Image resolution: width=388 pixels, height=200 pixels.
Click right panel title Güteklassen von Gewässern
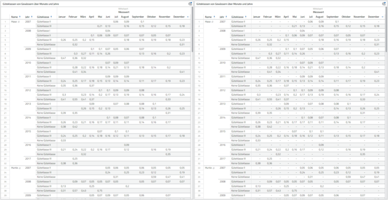(225, 4)
